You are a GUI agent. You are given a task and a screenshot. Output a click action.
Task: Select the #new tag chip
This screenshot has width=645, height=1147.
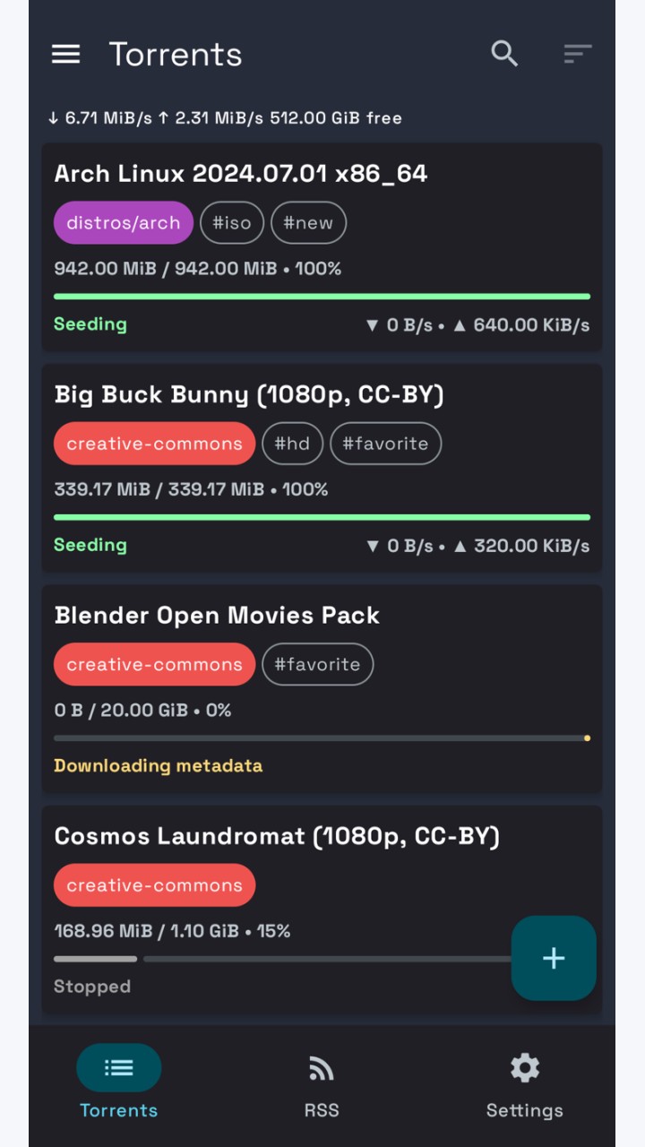pos(308,223)
